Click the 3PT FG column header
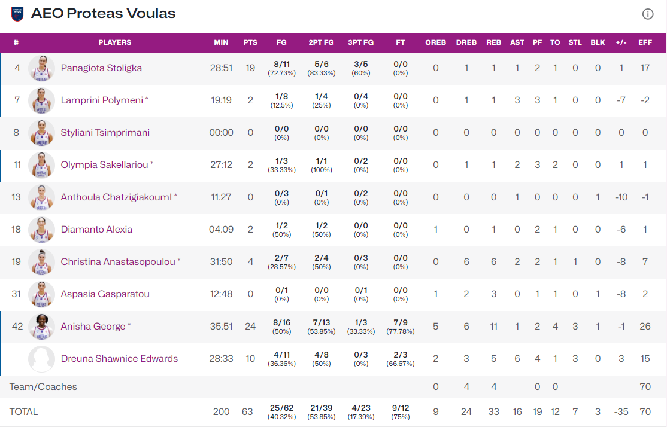Screen dimensions: 667x427 [360, 42]
